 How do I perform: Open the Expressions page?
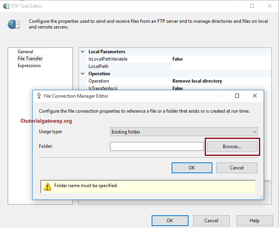[x=29, y=66]
